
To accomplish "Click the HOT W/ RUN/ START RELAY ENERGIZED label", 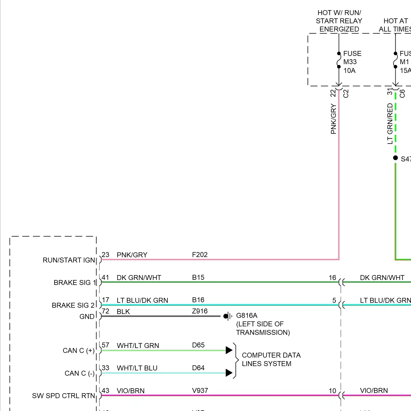I will (339, 21).
